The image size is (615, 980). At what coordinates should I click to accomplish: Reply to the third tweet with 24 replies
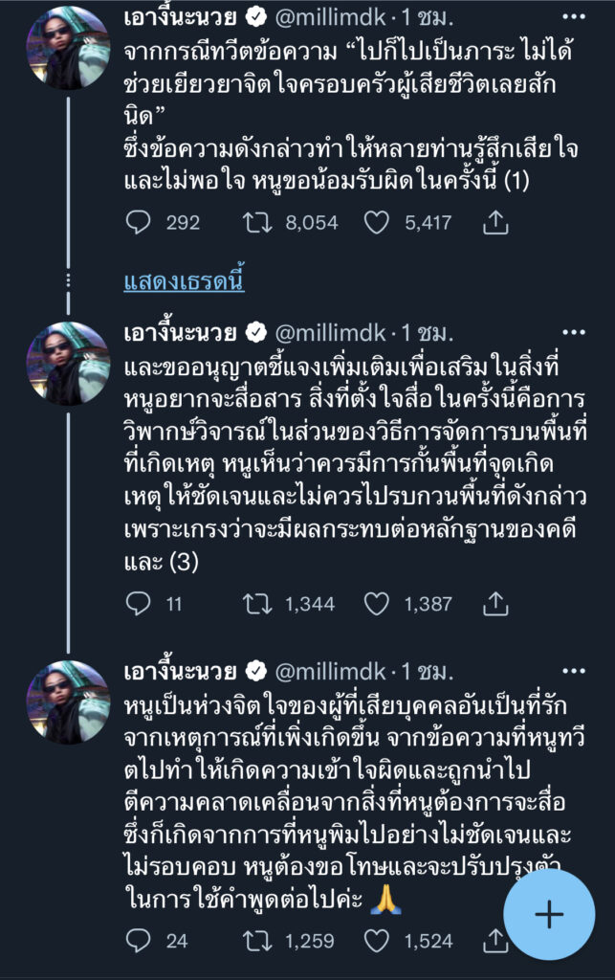[x=139, y=941]
